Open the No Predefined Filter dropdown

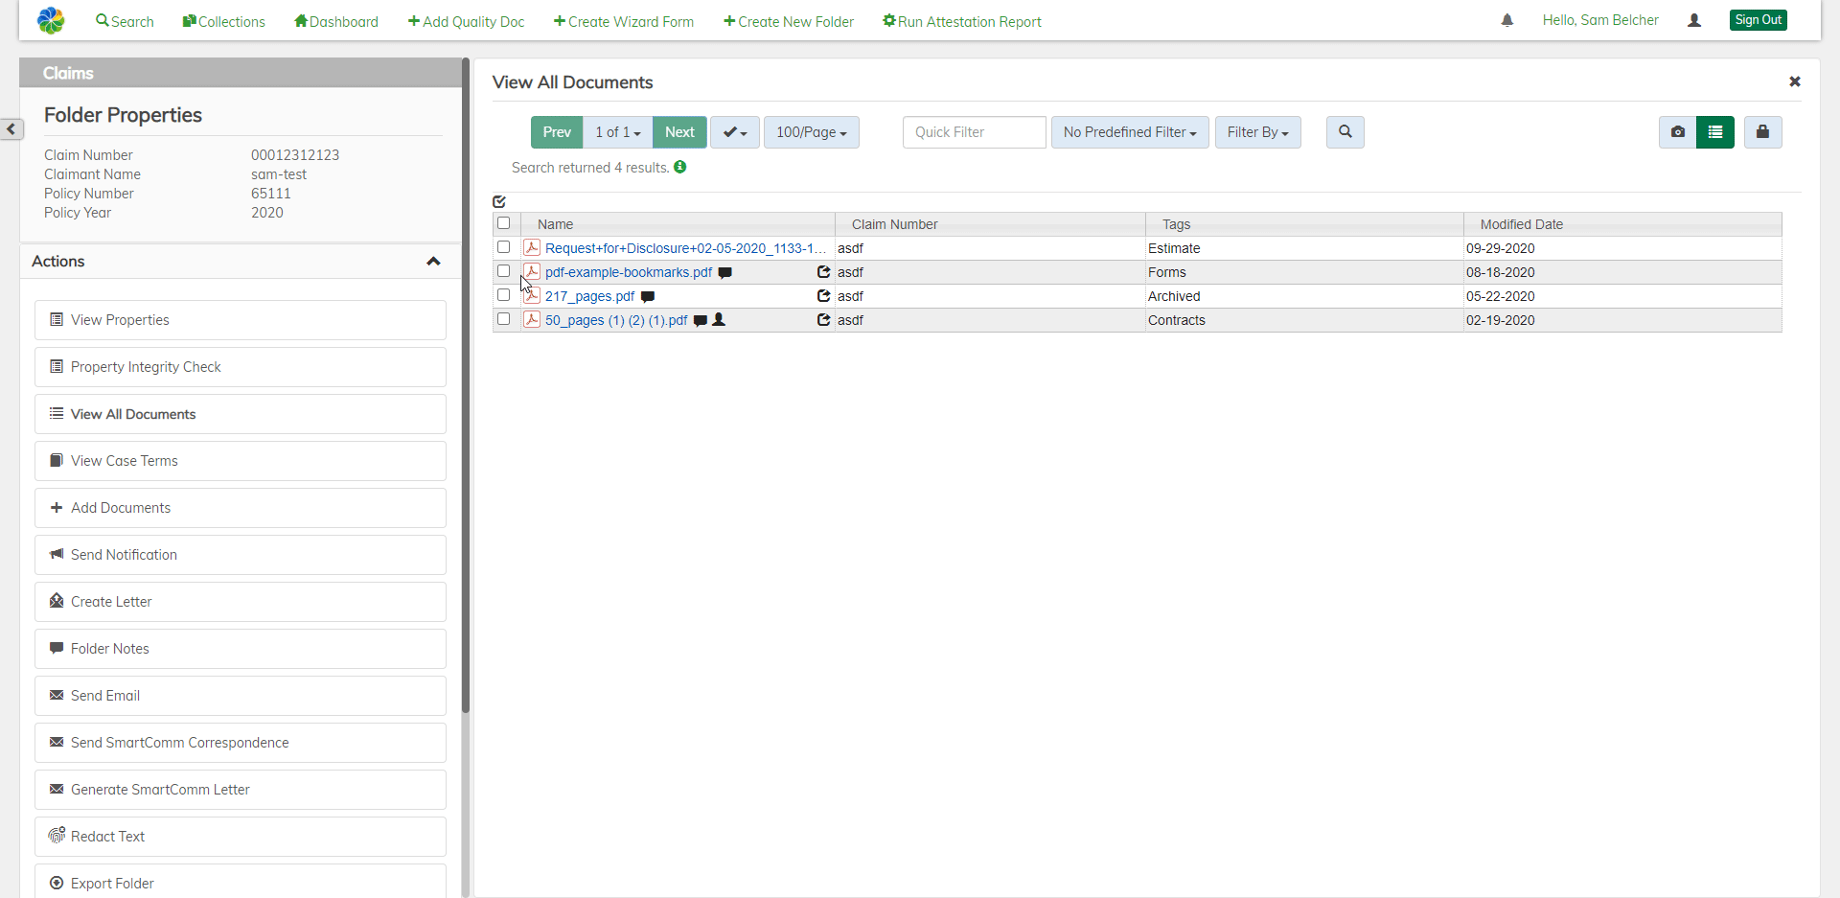(1129, 132)
